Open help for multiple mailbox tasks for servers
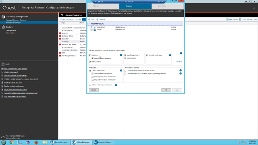Image resolution: width=258 pixels, height=145 pixels. [x=181, y=70]
